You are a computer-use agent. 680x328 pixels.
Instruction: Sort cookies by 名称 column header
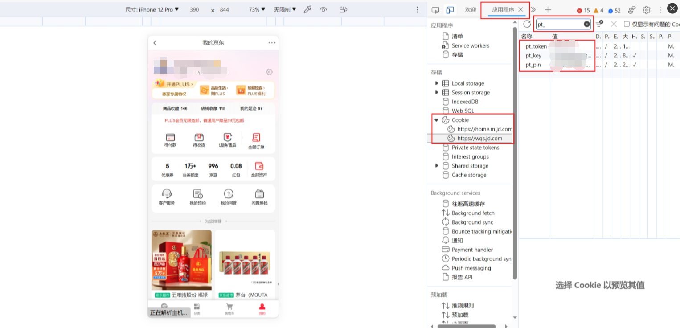click(535, 37)
